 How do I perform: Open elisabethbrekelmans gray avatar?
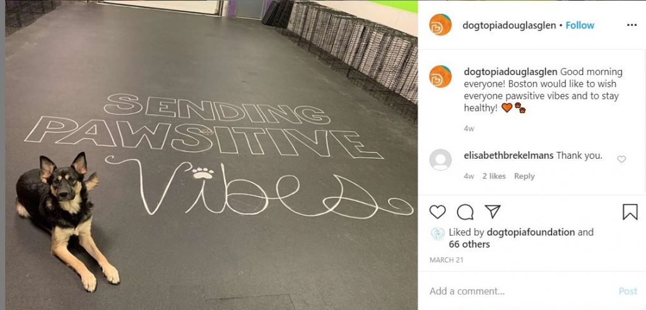[440, 160]
